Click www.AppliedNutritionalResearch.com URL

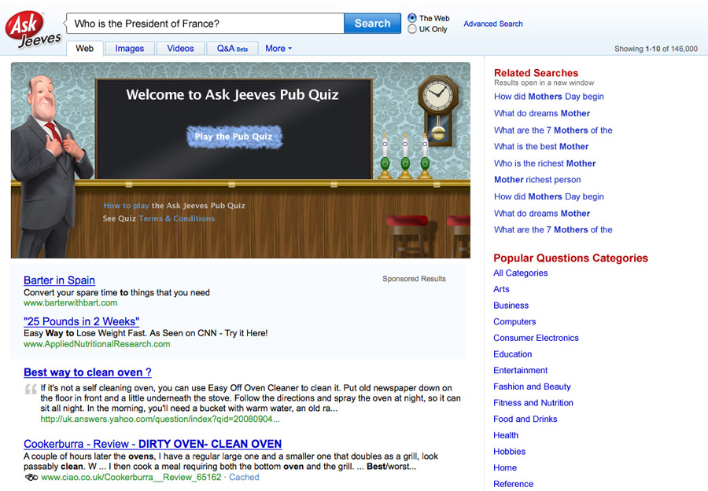coord(97,343)
